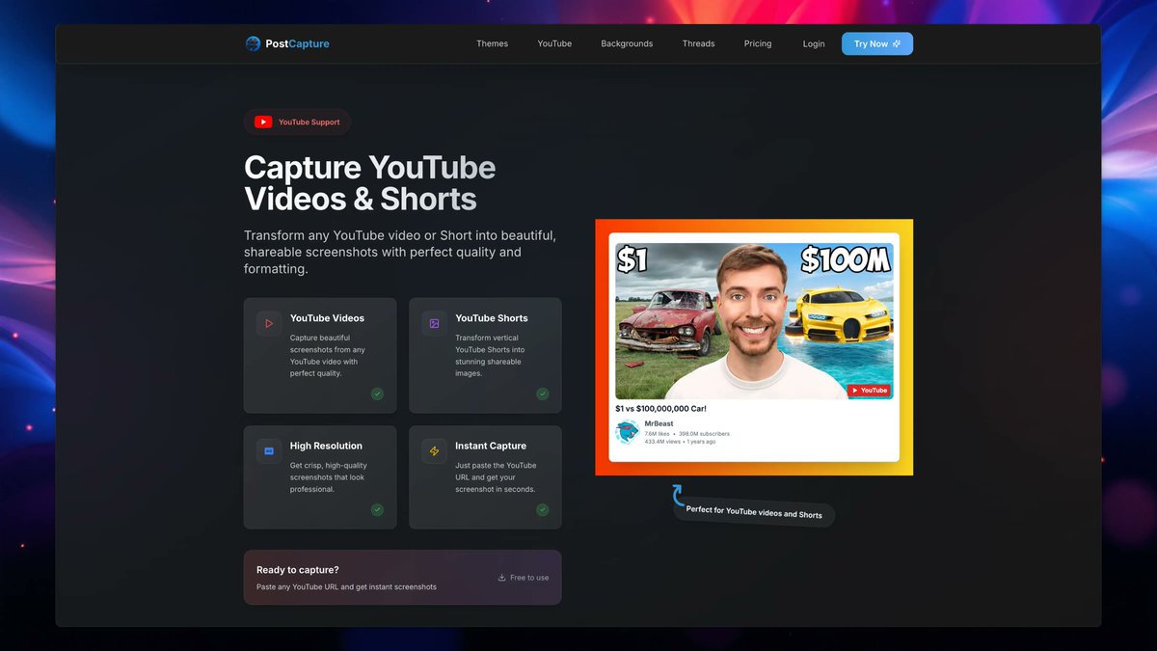The width and height of the screenshot is (1157, 651).
Task: Click the High Resolution card title
Action: point(326,446)
